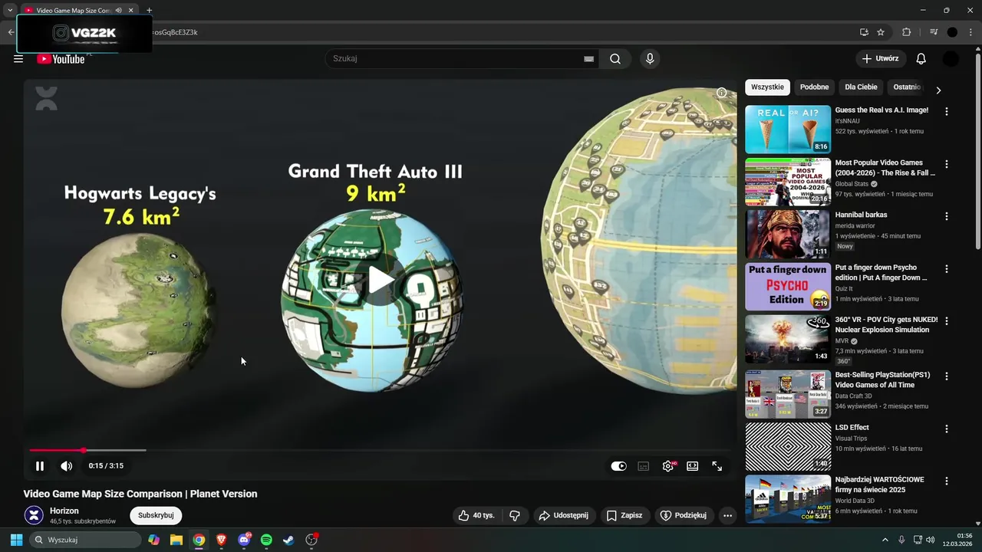The image size is (982, 552).
Task: Toggle the autoplay switch in player
Action: pos(618,465)
